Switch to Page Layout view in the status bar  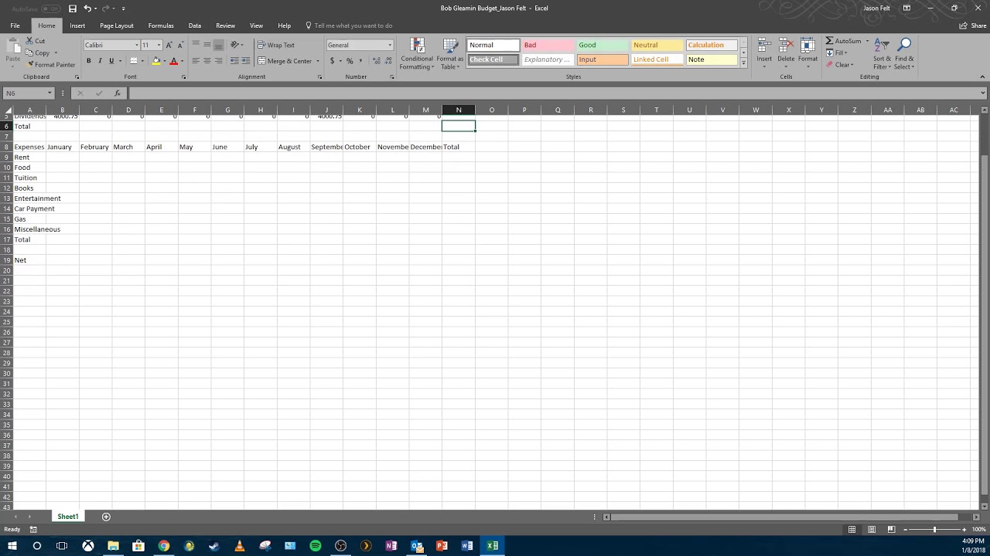pyautogui.click(x=872, y=529)
